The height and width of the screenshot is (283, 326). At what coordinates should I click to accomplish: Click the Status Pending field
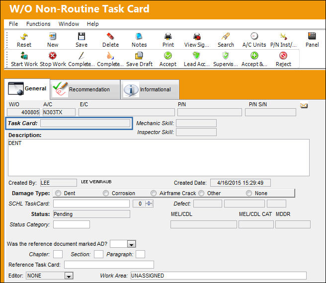click(91, 214)
